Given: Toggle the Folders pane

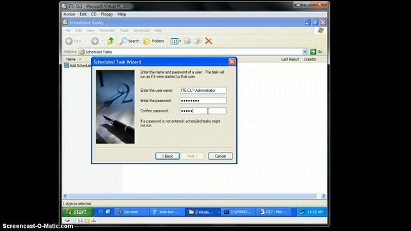Looking at the screenshot, I should (x=153, y=41).
